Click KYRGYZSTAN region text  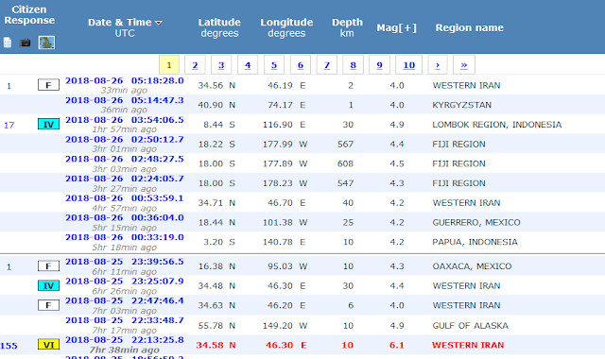(462, 105)
